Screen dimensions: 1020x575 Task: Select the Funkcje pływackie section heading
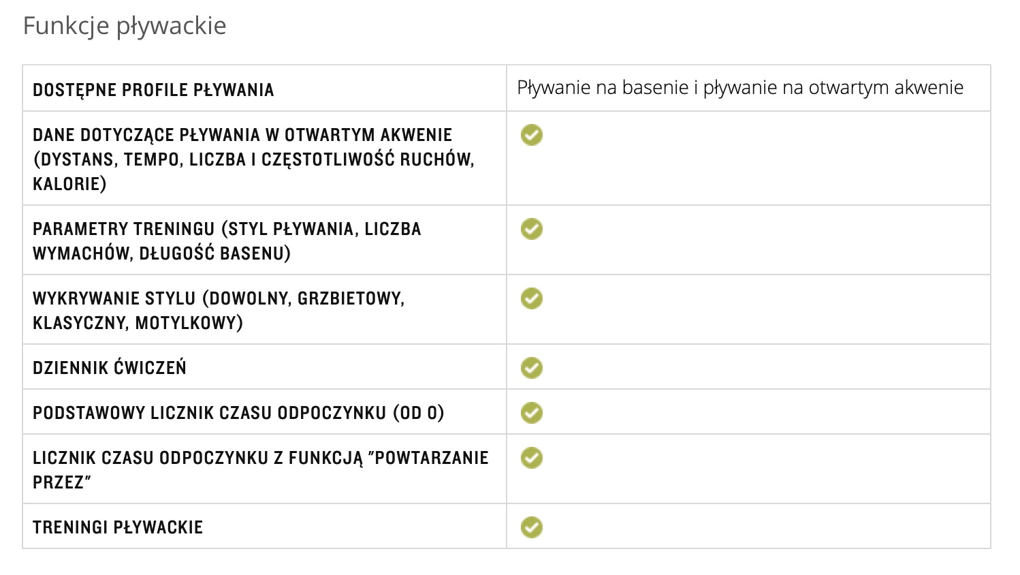[125, 26]
